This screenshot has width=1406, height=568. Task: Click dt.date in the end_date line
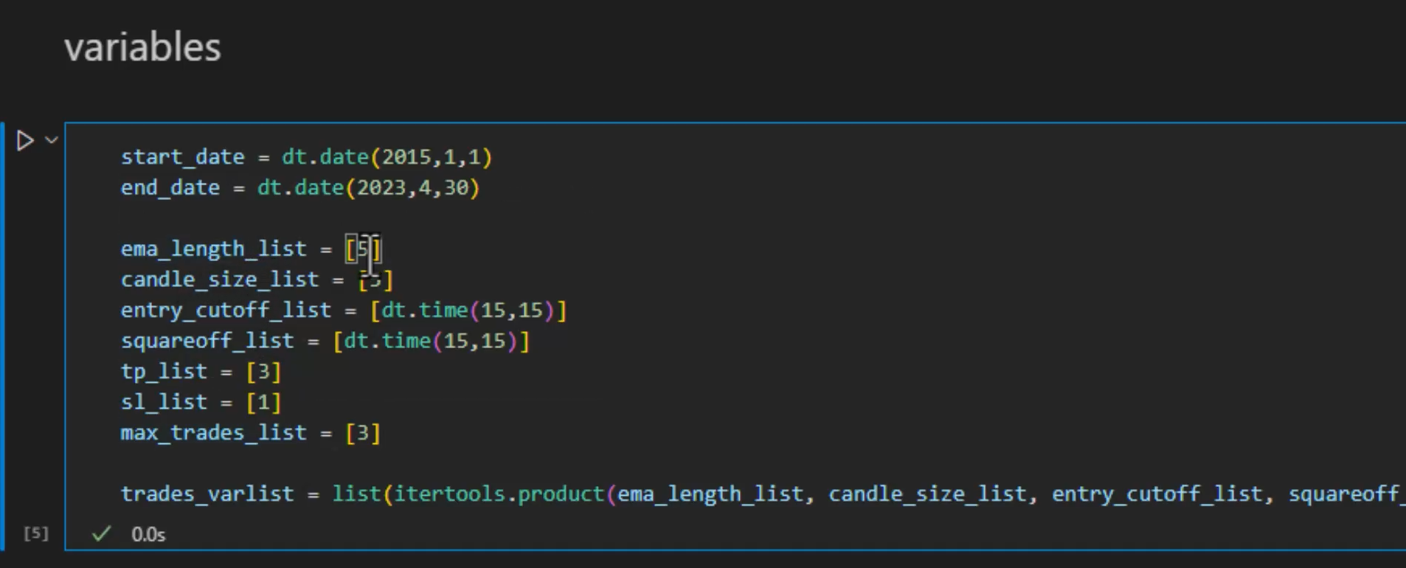click(300, 188)
